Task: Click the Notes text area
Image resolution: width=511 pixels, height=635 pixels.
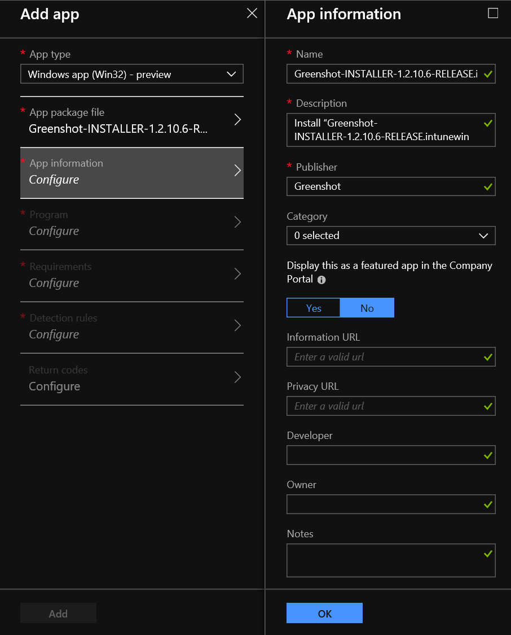Action: (x=391, y=560)
